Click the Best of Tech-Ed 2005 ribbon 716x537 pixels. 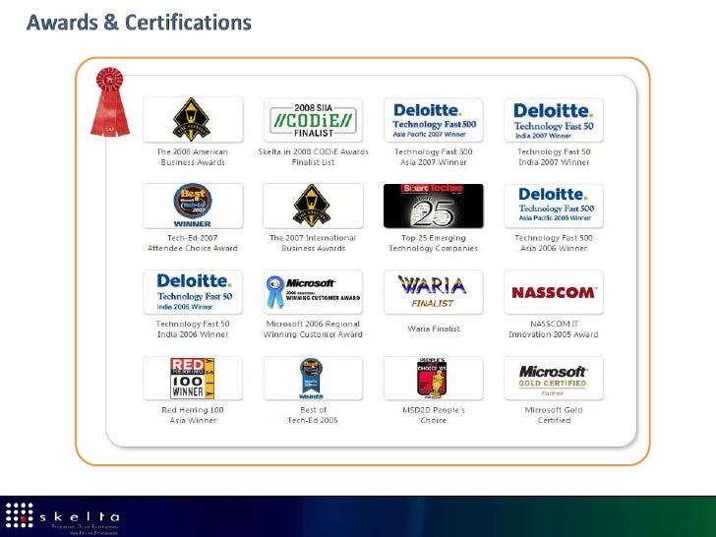[313, 379]
